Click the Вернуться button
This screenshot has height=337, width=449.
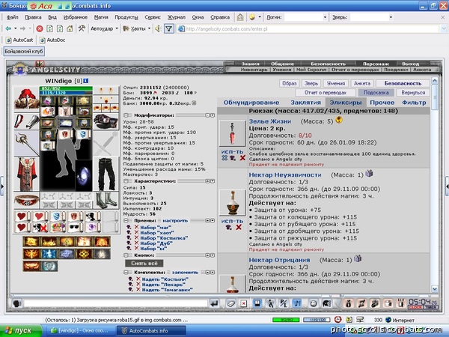pos(413,93)
